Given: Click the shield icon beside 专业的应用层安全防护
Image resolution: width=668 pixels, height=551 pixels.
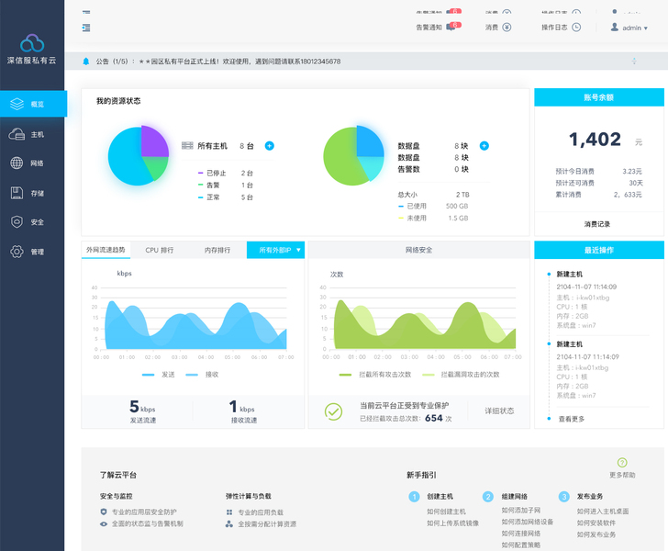Looking at the screenshot, I should coord(103,512).
